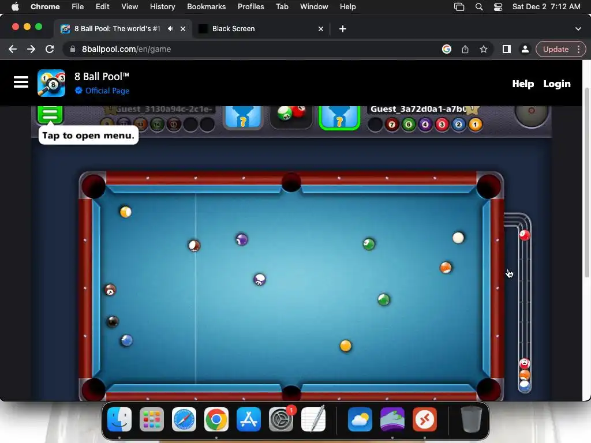Open the Profiles menu
This screenshot has height=443, width=591.
[250, 7]
